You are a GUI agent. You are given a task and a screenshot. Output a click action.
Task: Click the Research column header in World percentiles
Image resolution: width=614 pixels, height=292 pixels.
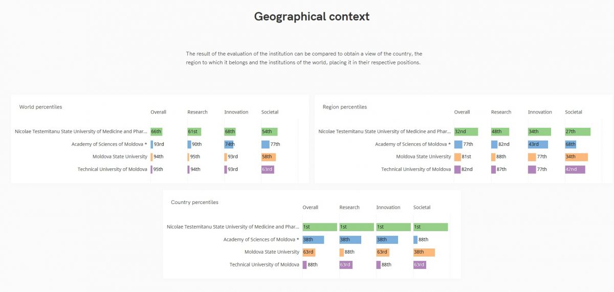pyautogui.click(x=198, y=112)
